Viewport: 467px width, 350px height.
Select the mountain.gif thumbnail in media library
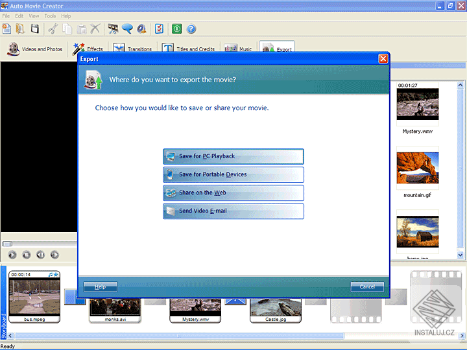pos(418,168)
